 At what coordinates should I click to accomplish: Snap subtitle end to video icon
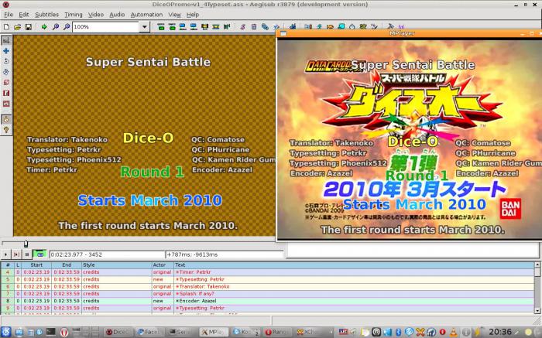coord(194,26)
